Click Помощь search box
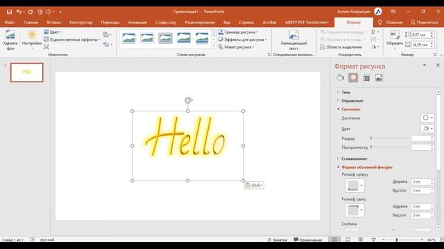 [391, 22]
